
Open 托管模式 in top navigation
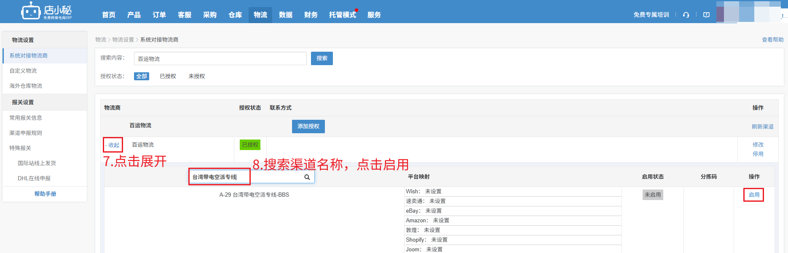[343, 15]
